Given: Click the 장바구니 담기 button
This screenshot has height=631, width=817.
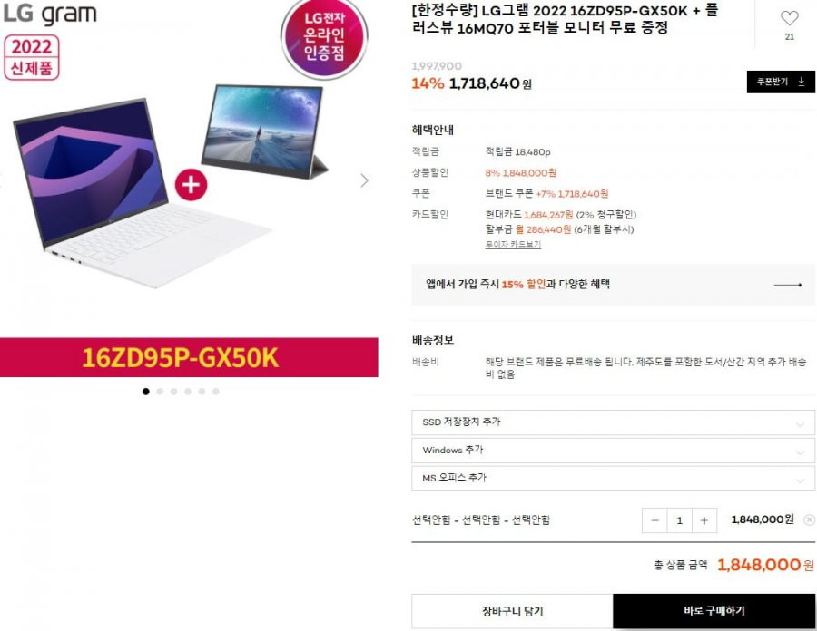Looking at the screenshot, I should click(512, 611).
